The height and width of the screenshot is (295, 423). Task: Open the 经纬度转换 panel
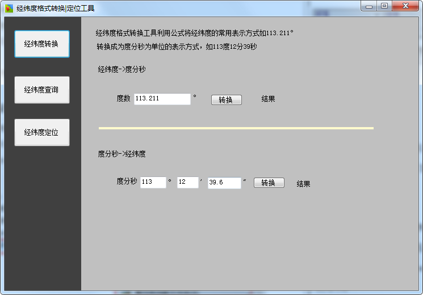pyautogui.click(x=42, y=44)
